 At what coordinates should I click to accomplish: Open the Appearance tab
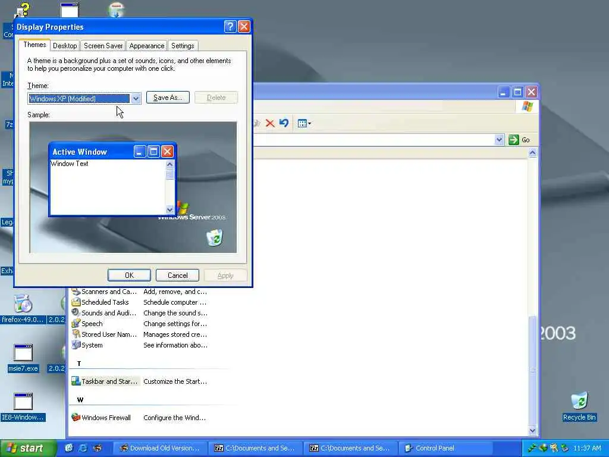pyautogui.click(x=146, y=46)
